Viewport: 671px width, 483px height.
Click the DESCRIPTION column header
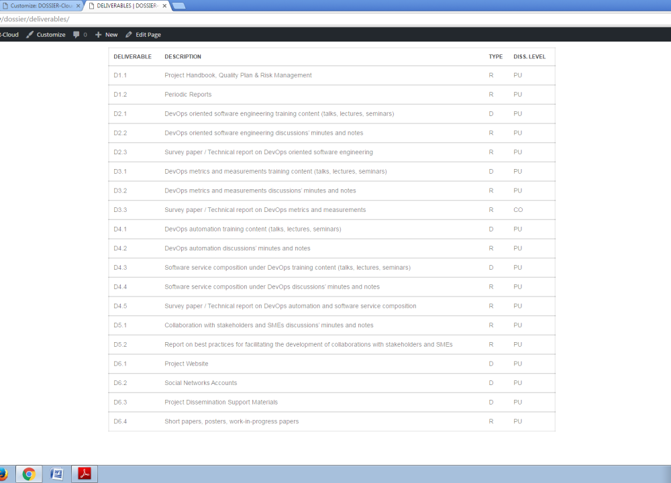[183, 56]
